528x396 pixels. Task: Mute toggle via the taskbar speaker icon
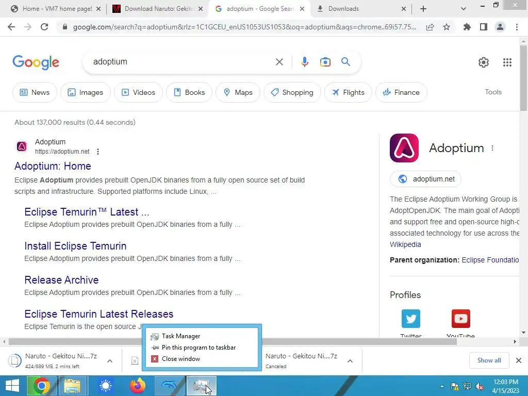(x=479, y=386)
